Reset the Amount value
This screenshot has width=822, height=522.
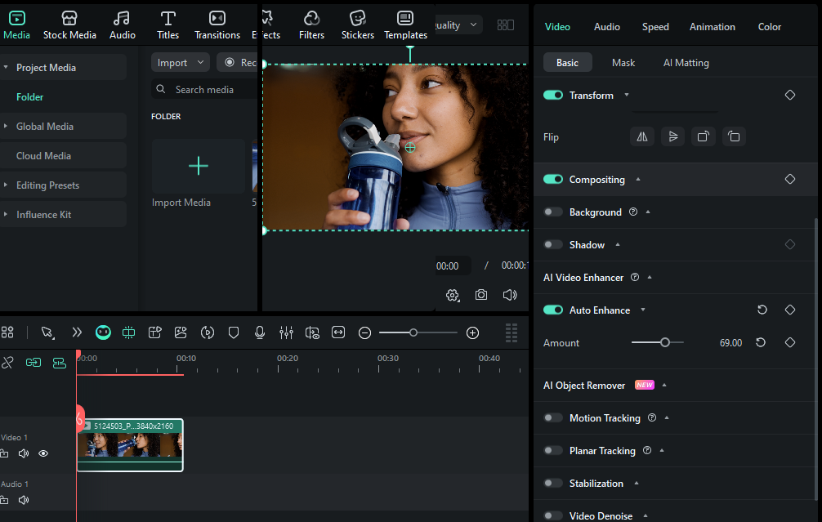pyautogui.click(x=761, y=342)
